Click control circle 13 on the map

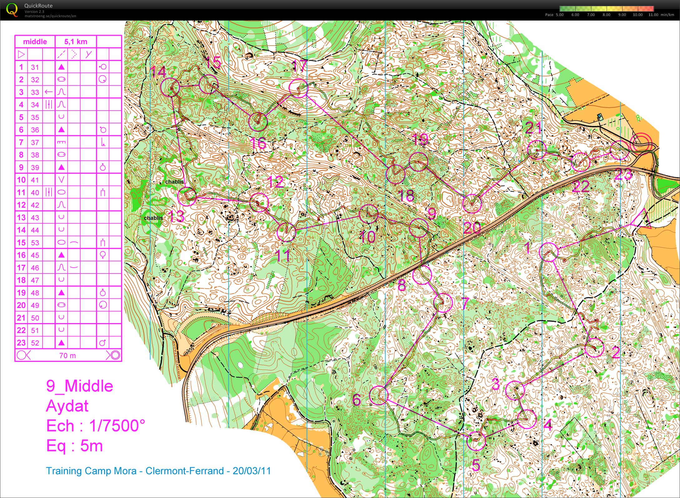click(x=187, y=196)
